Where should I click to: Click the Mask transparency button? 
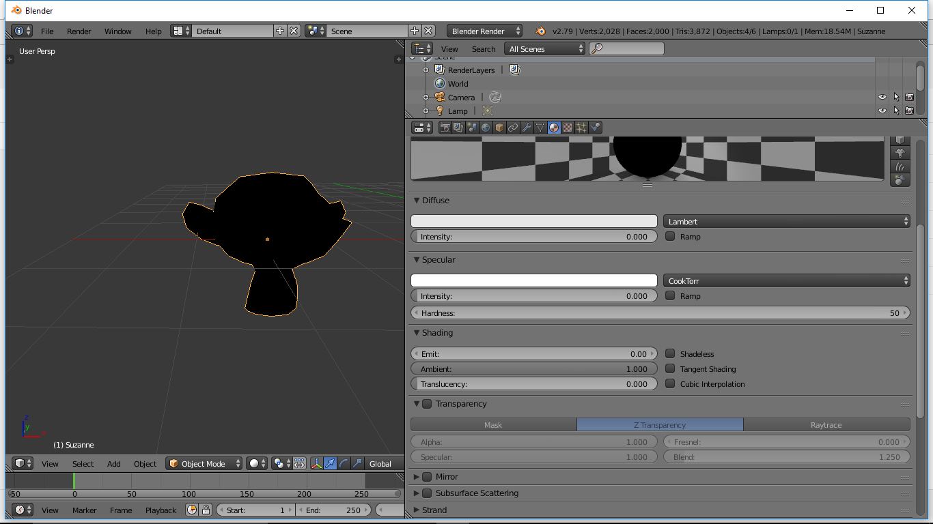click(x=493, y=424)
